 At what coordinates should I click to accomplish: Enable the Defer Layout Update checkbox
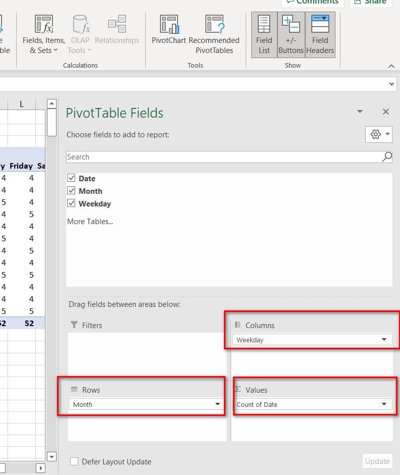74,461
